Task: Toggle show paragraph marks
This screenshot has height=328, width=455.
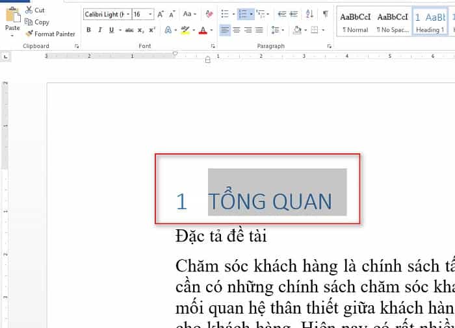Action: 325,14
